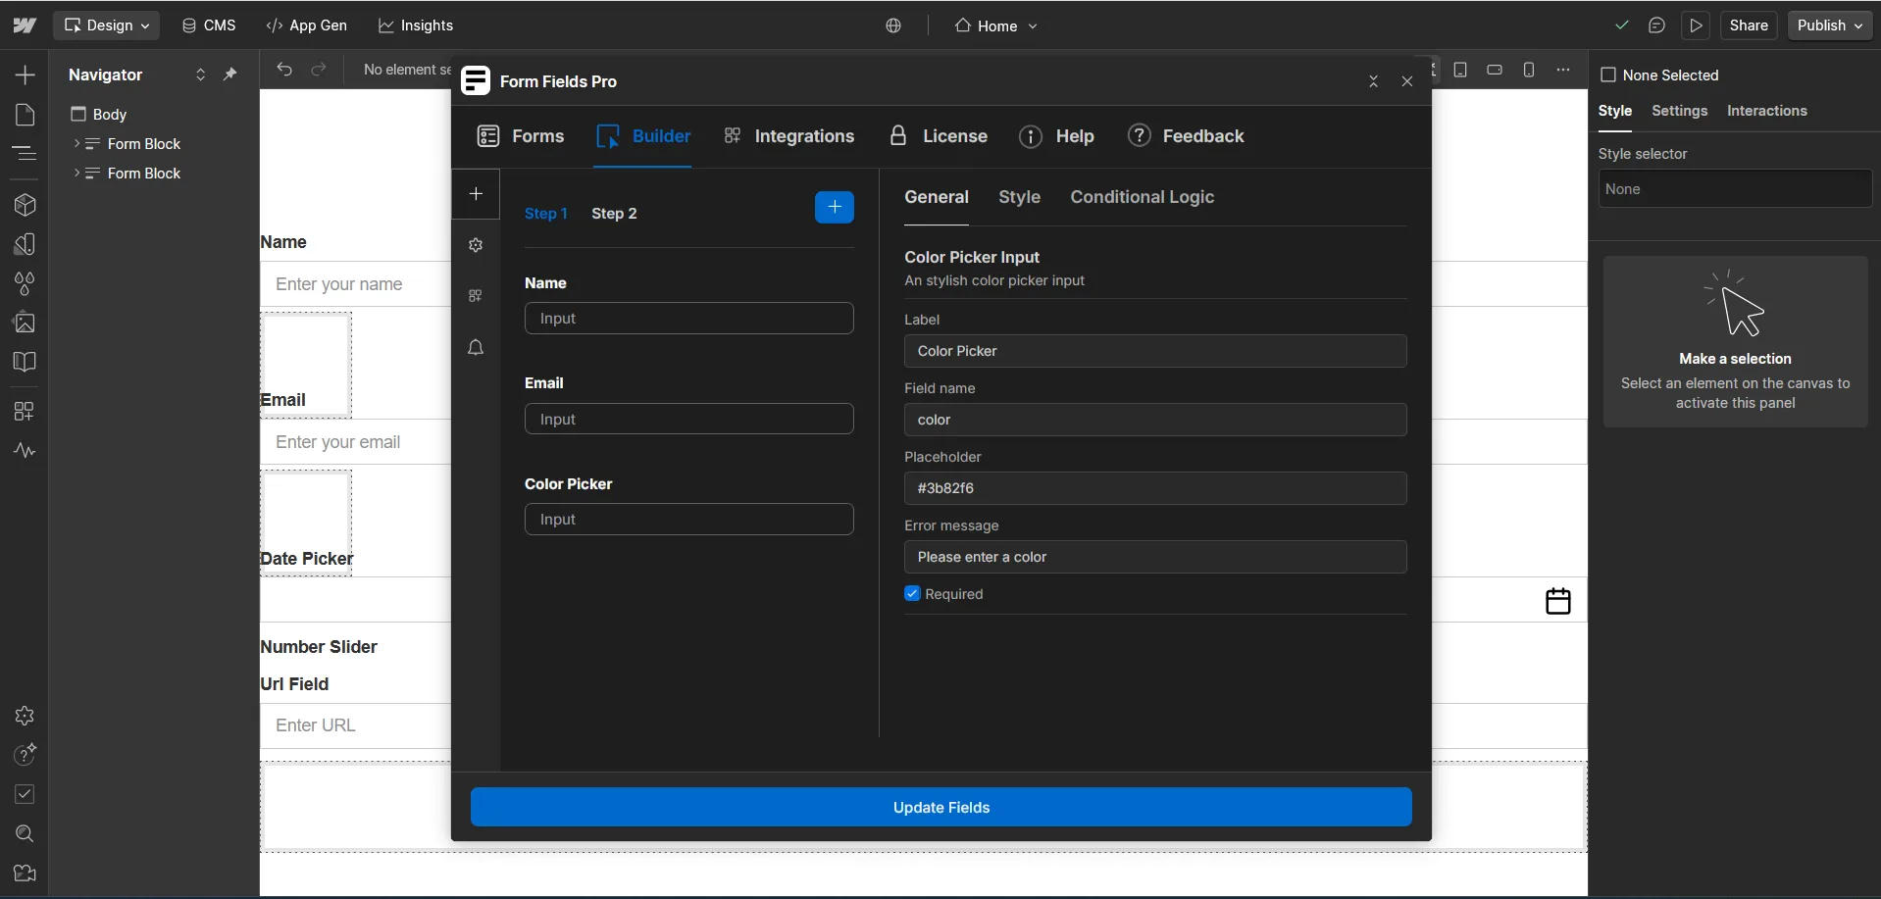1881x899 pixels.
Task: Open the Feedback tab
Action: coord(1186,136)
